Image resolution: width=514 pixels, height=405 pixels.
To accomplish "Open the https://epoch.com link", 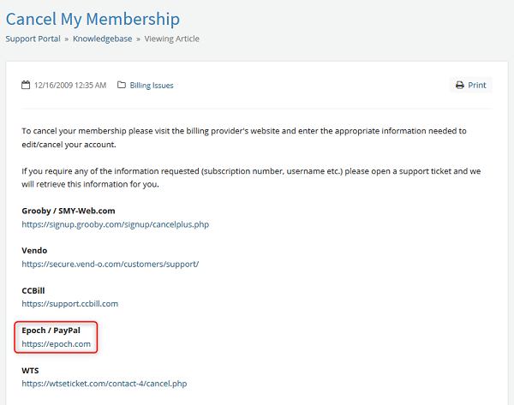I will 56,344.
